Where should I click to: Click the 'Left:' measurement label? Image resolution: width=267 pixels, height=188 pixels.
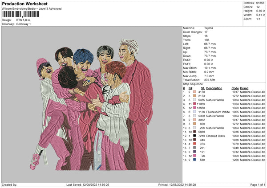coord(186,44)
